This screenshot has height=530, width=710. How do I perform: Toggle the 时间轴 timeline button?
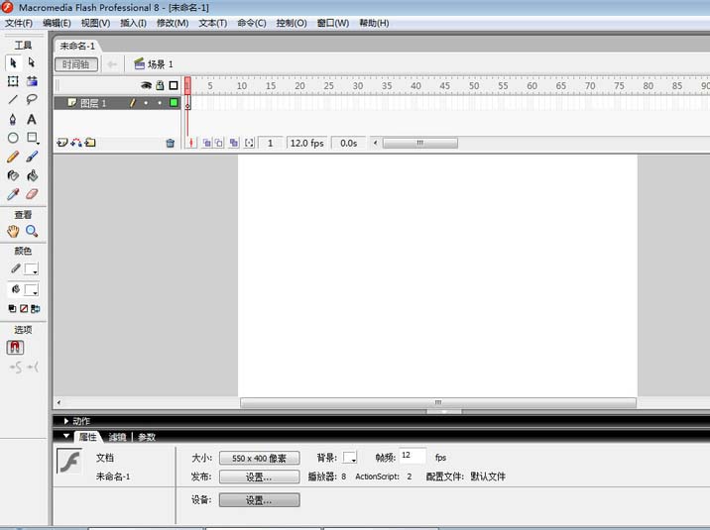[76, 64]
